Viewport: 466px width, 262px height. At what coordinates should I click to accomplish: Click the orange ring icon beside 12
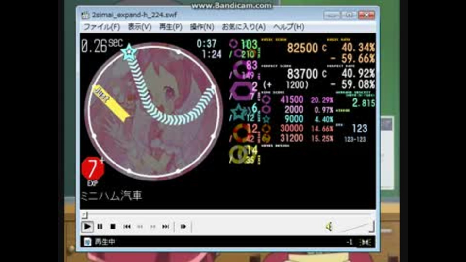coord(241,133)
